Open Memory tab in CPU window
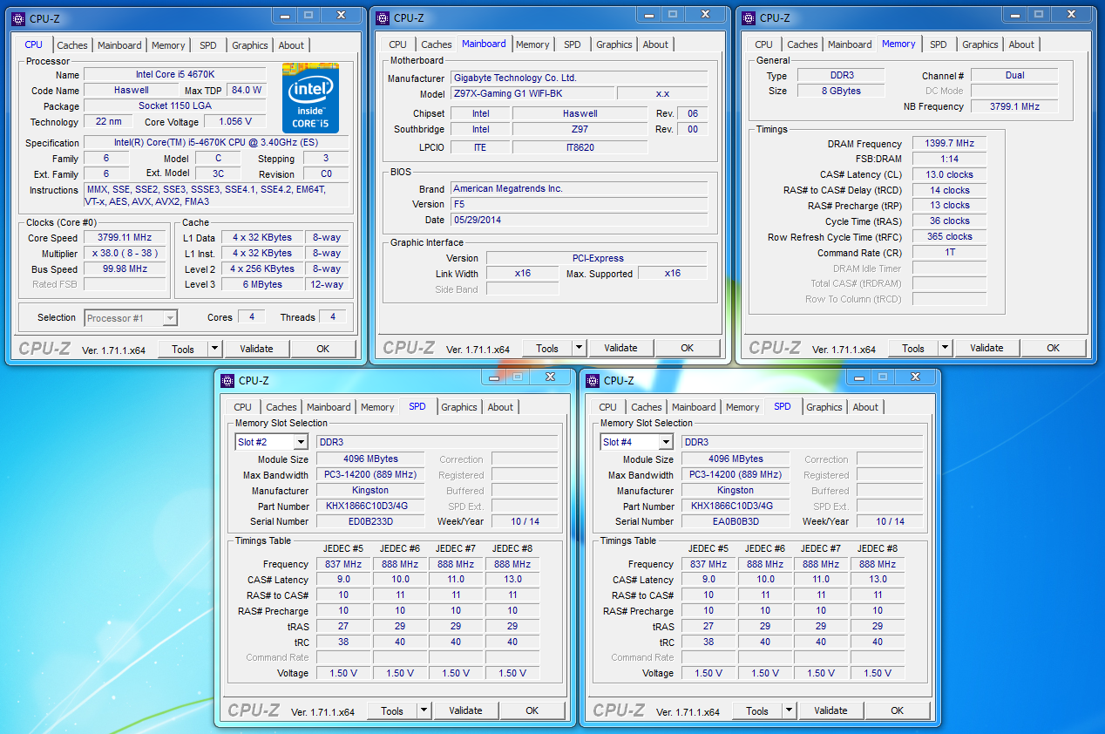 168,45
